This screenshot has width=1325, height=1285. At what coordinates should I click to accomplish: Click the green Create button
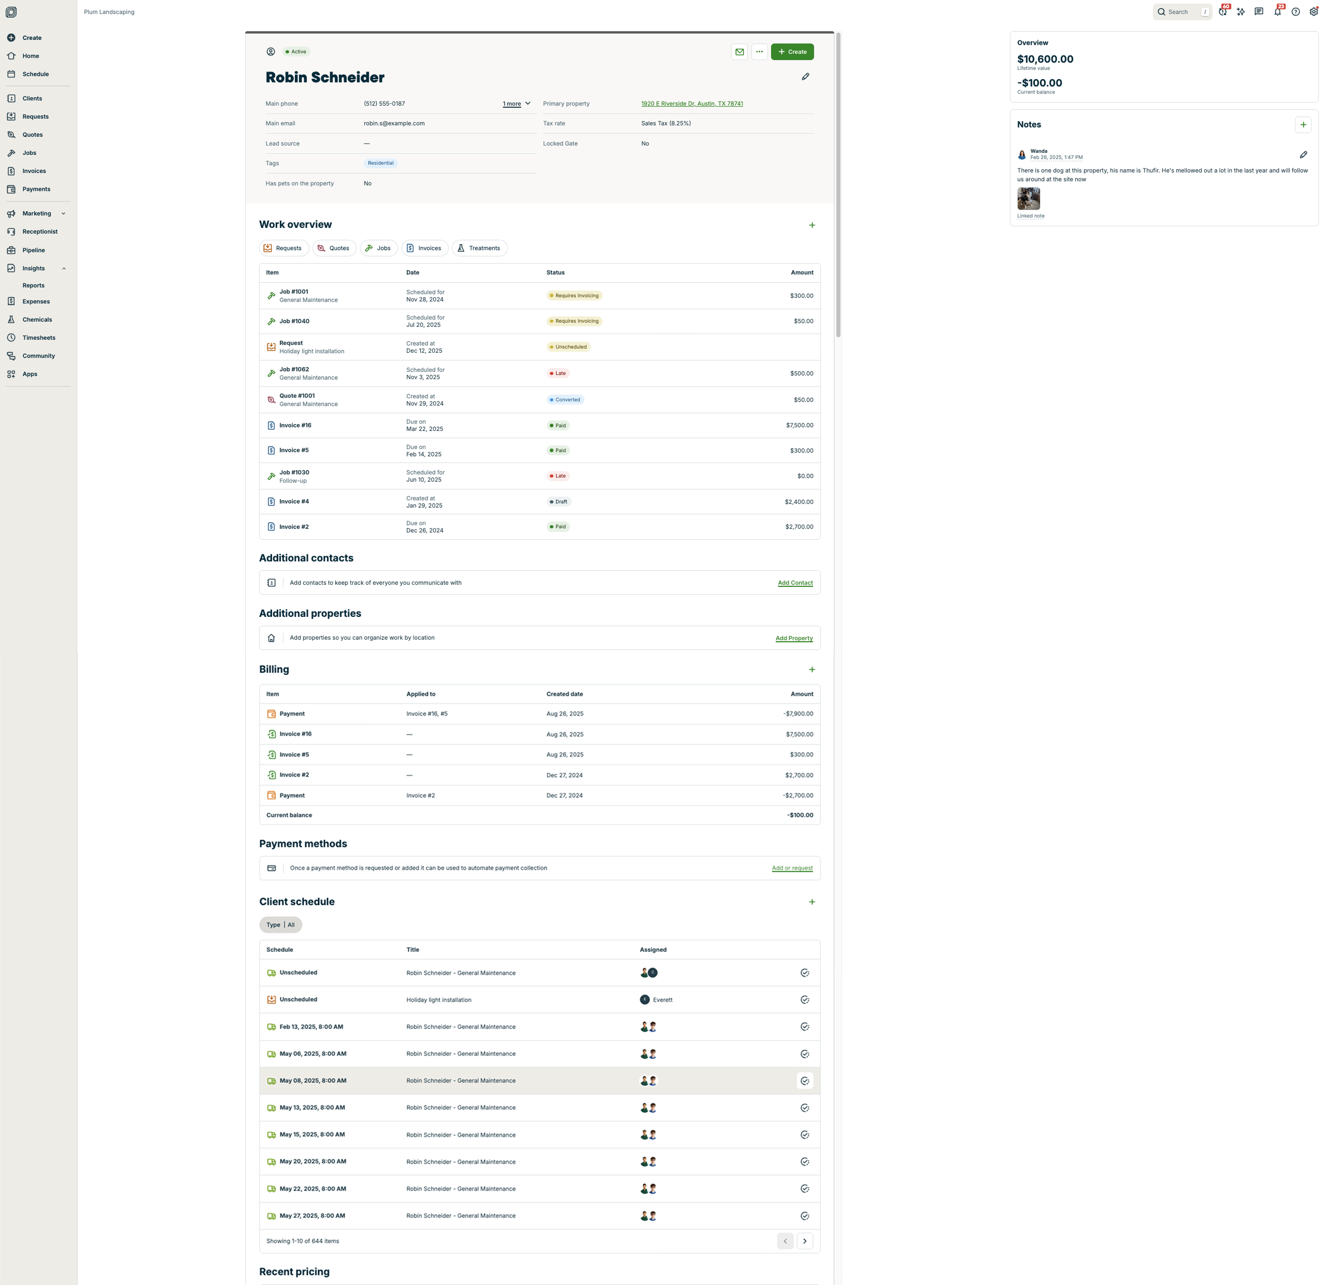click(x=792, y=52)
